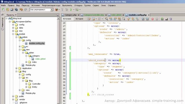This screenshot has height=104, width=185.
Task: Open the Источник menu
Action: (x=36, y=5)
